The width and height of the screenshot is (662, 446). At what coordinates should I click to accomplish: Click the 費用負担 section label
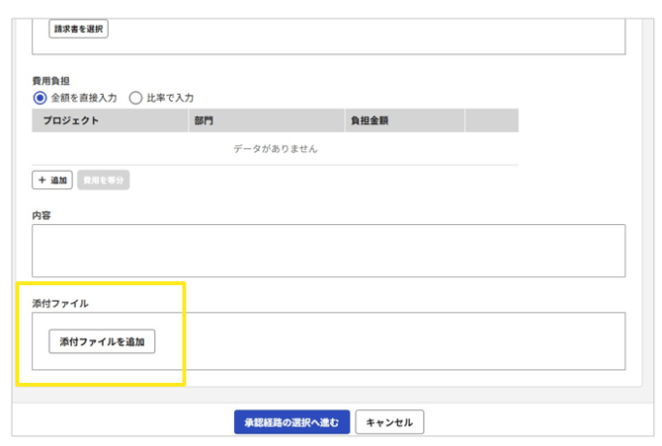(x=50, y=81)
